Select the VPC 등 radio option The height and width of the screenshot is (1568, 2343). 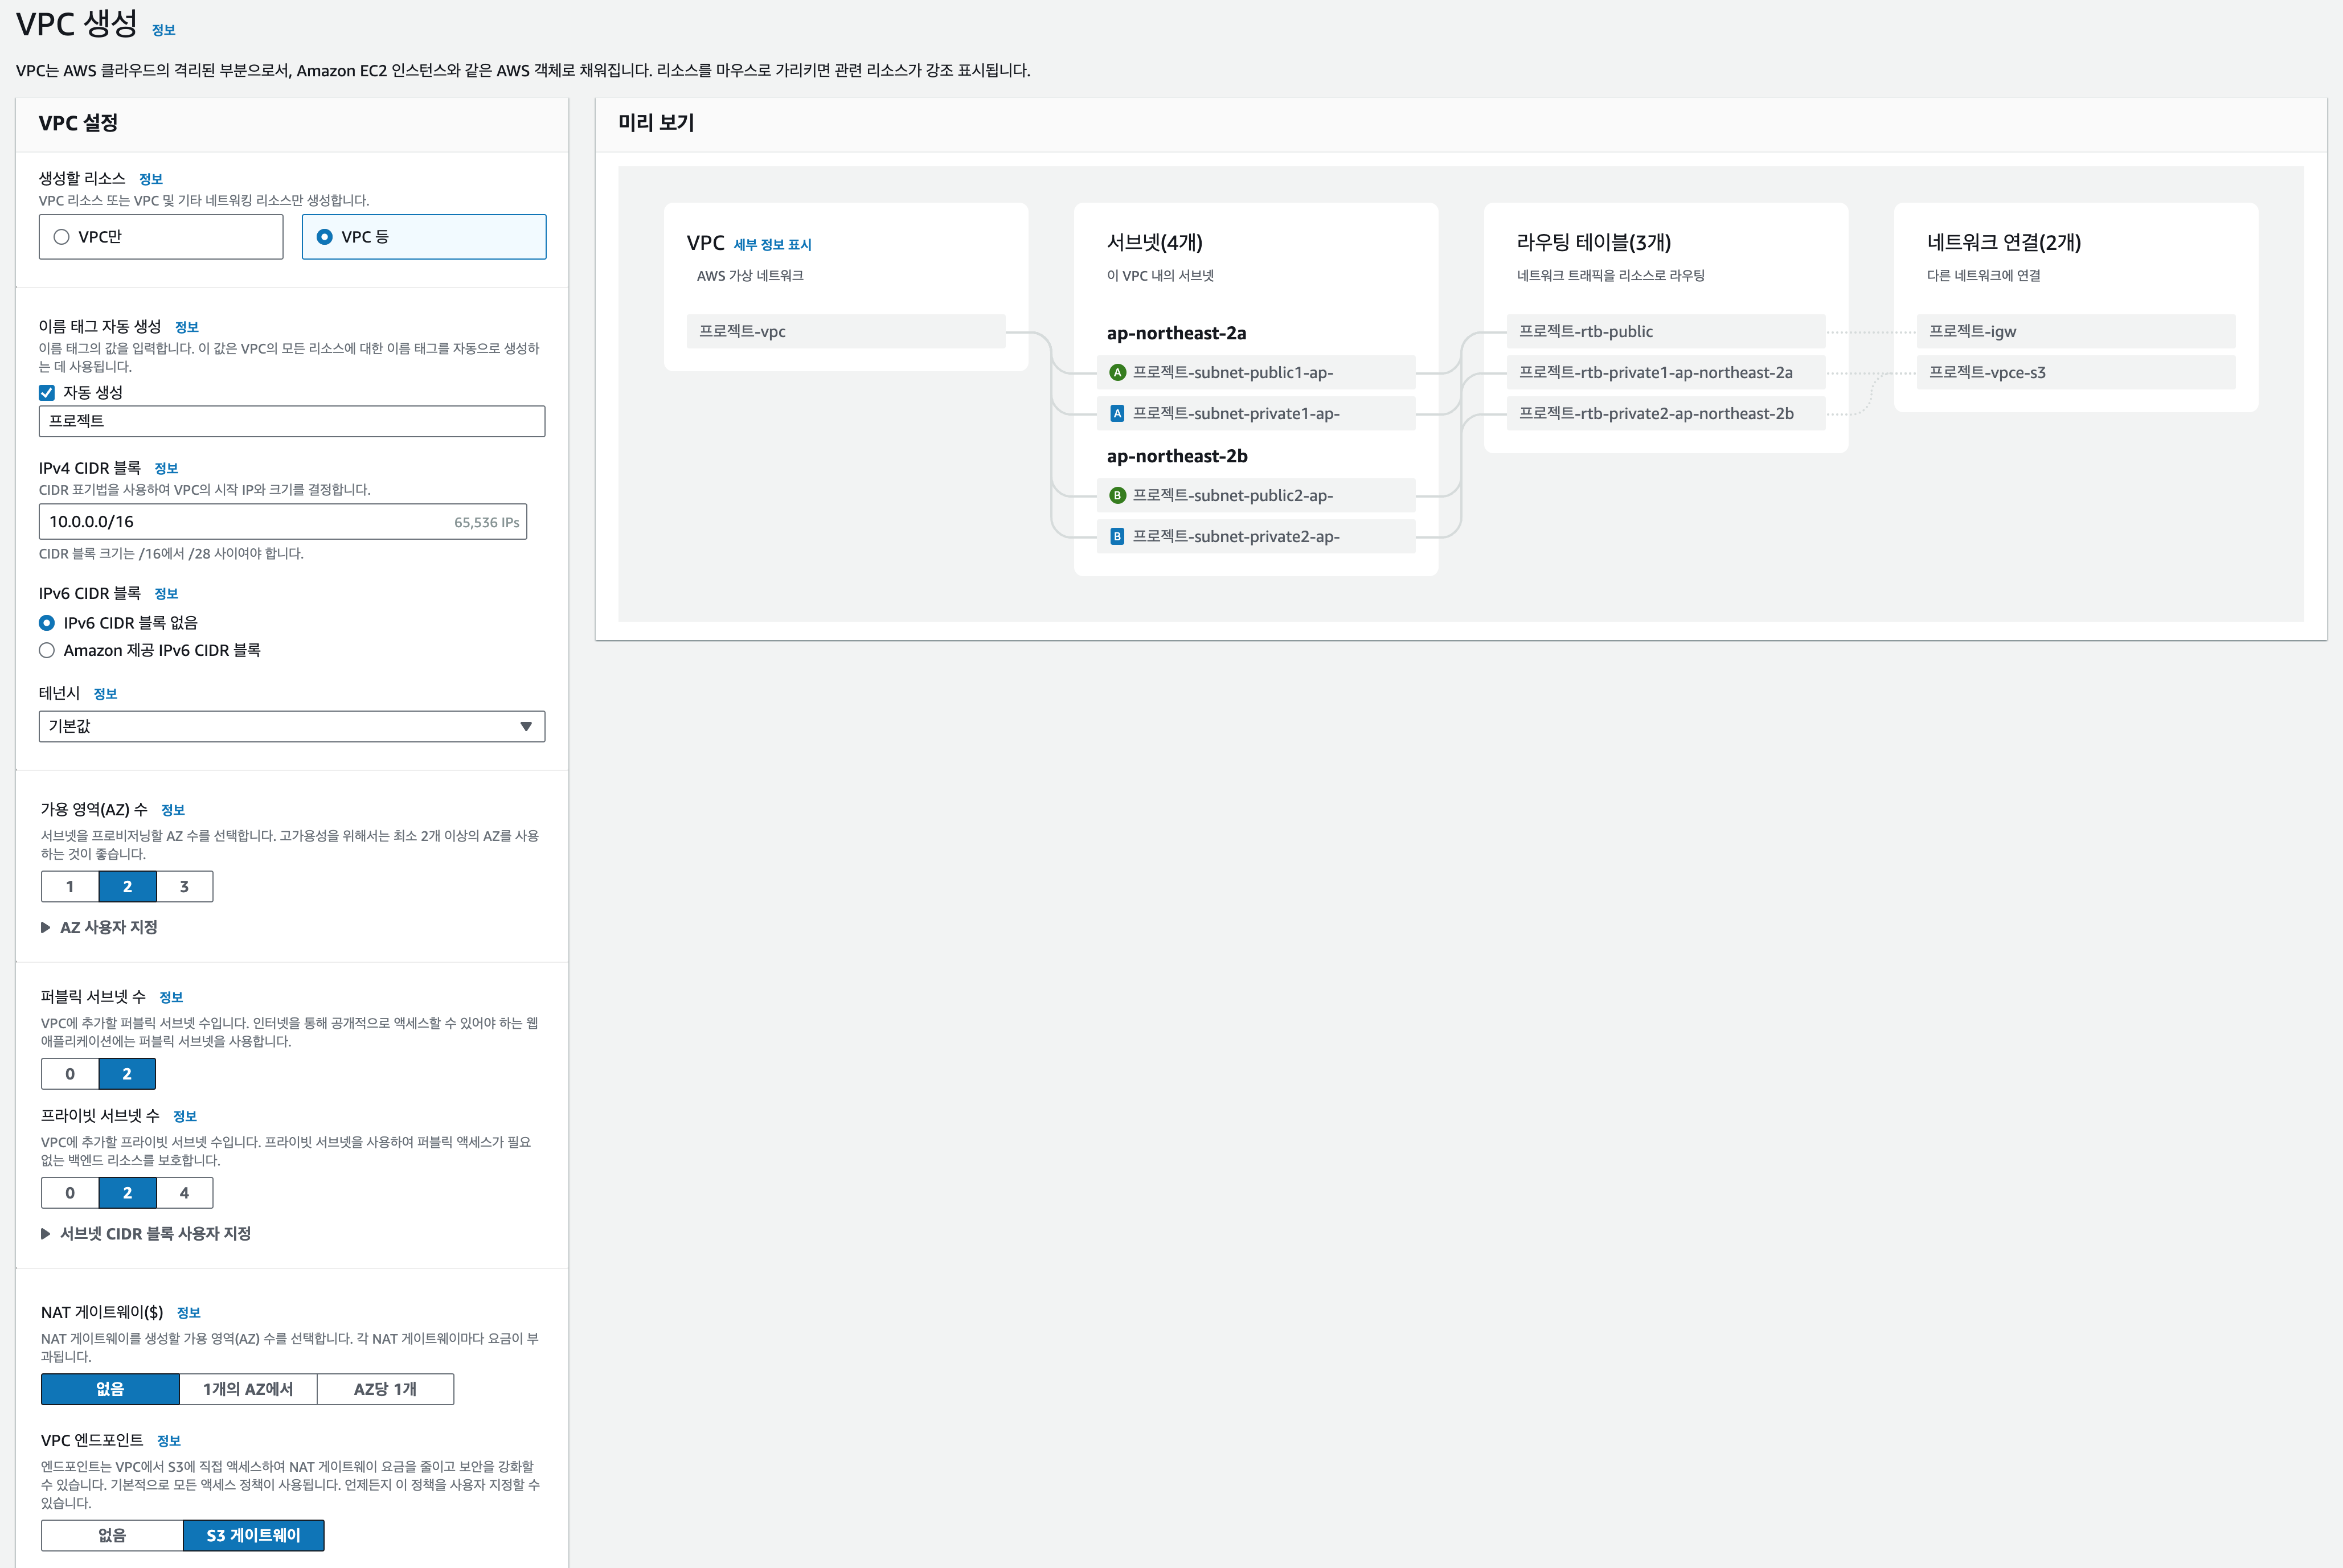click(x=324, y=237)
